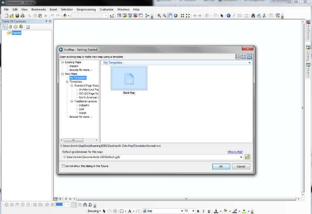The width and height of the screenshot is (312, 214).
Task: Open Find with binoculars icon
Action: [253, 16]
